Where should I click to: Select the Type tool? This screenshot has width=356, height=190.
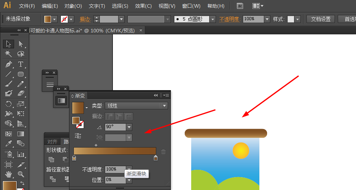21,64
